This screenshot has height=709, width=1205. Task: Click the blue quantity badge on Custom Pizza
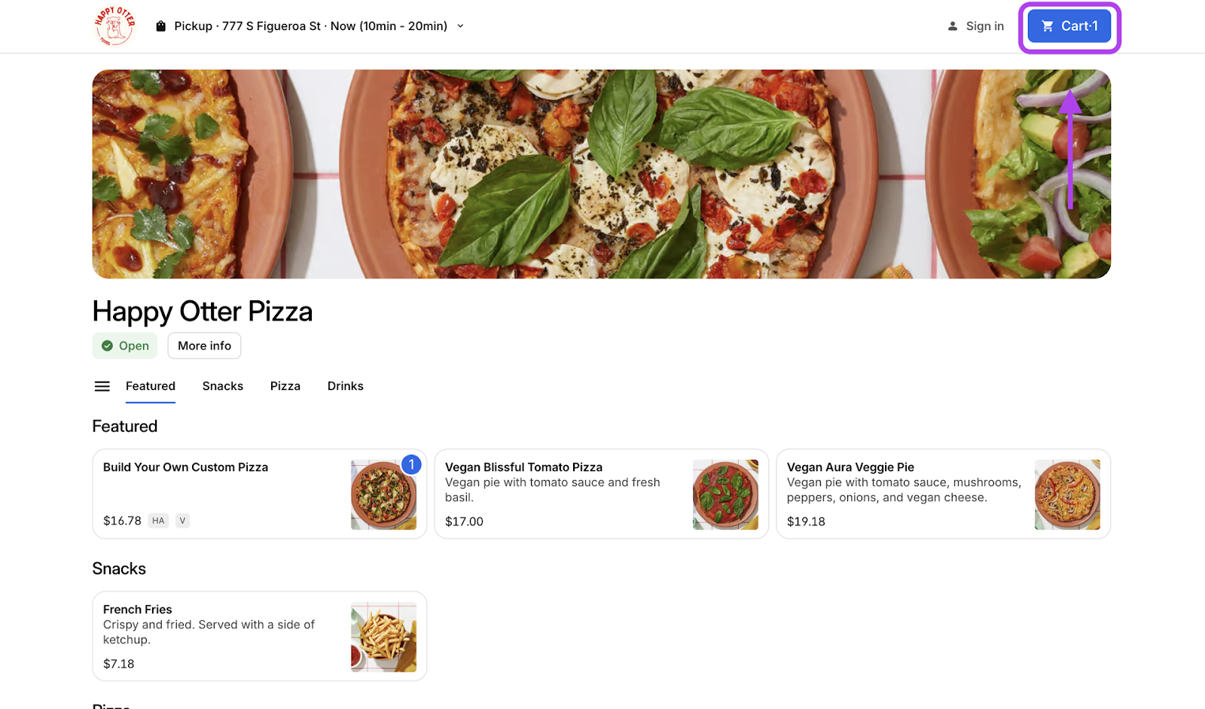coord(411,465)
